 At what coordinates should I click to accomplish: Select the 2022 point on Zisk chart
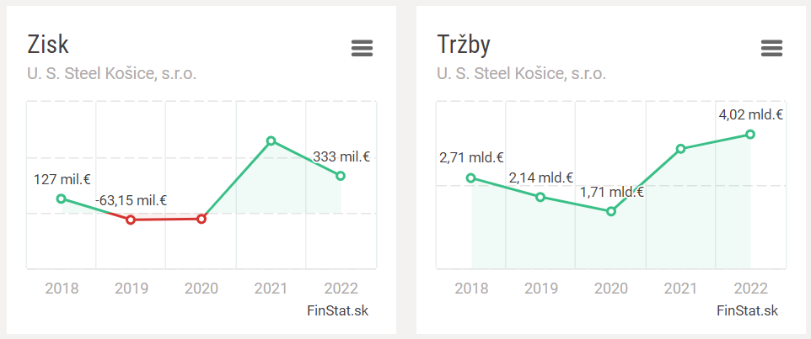coord(341,176)
